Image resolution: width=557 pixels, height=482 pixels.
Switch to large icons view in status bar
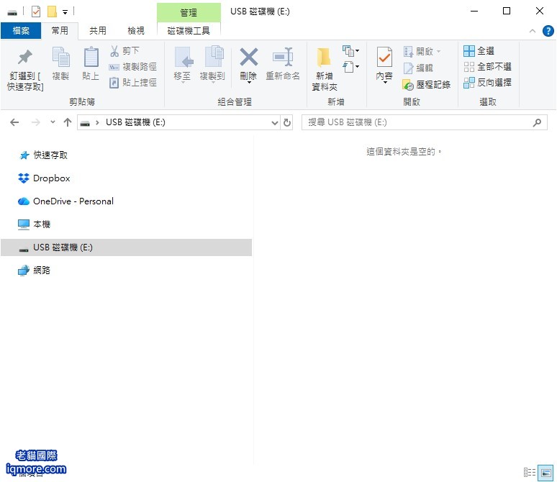point(545,473)
